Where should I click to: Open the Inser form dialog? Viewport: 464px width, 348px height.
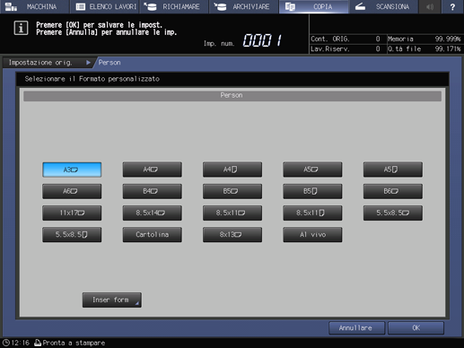click(x=112, y=300)
